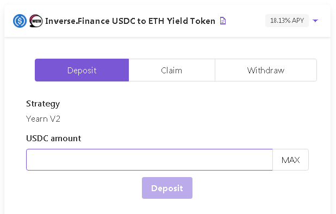The height and width of the screenshot is (214, 336).
Task: Focus the USDC amount input field
Action: [150, 160]
